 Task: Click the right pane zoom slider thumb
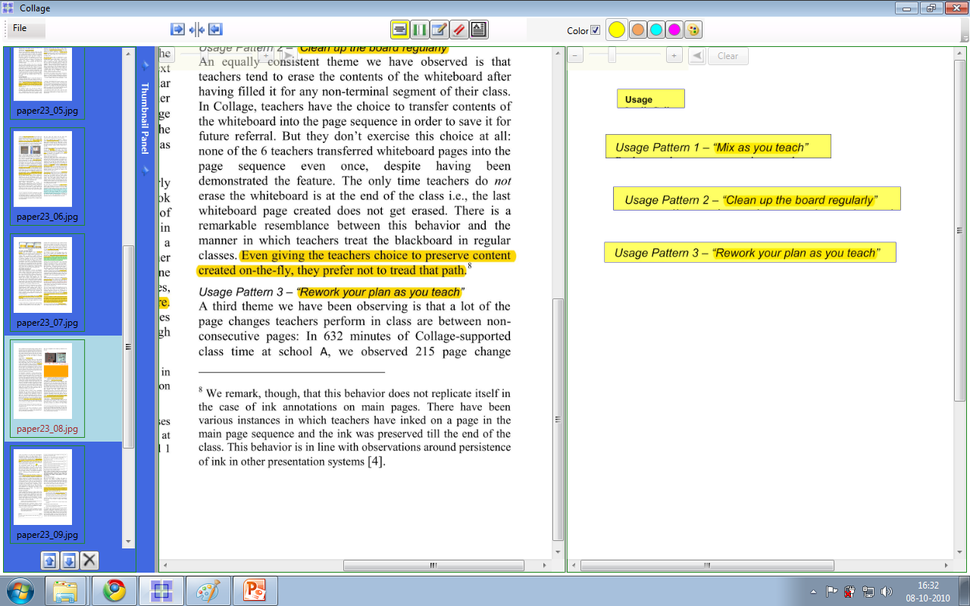[x=612, y=55]
